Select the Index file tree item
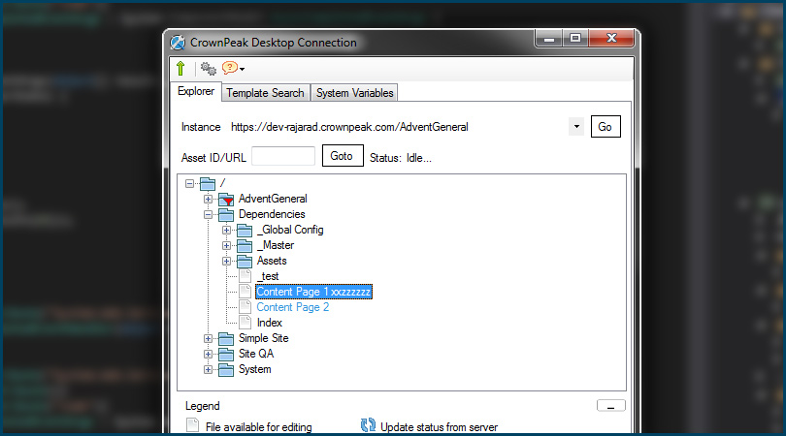Image resolution: width=786 pixels, height=436 pixels. pos(270,323)
